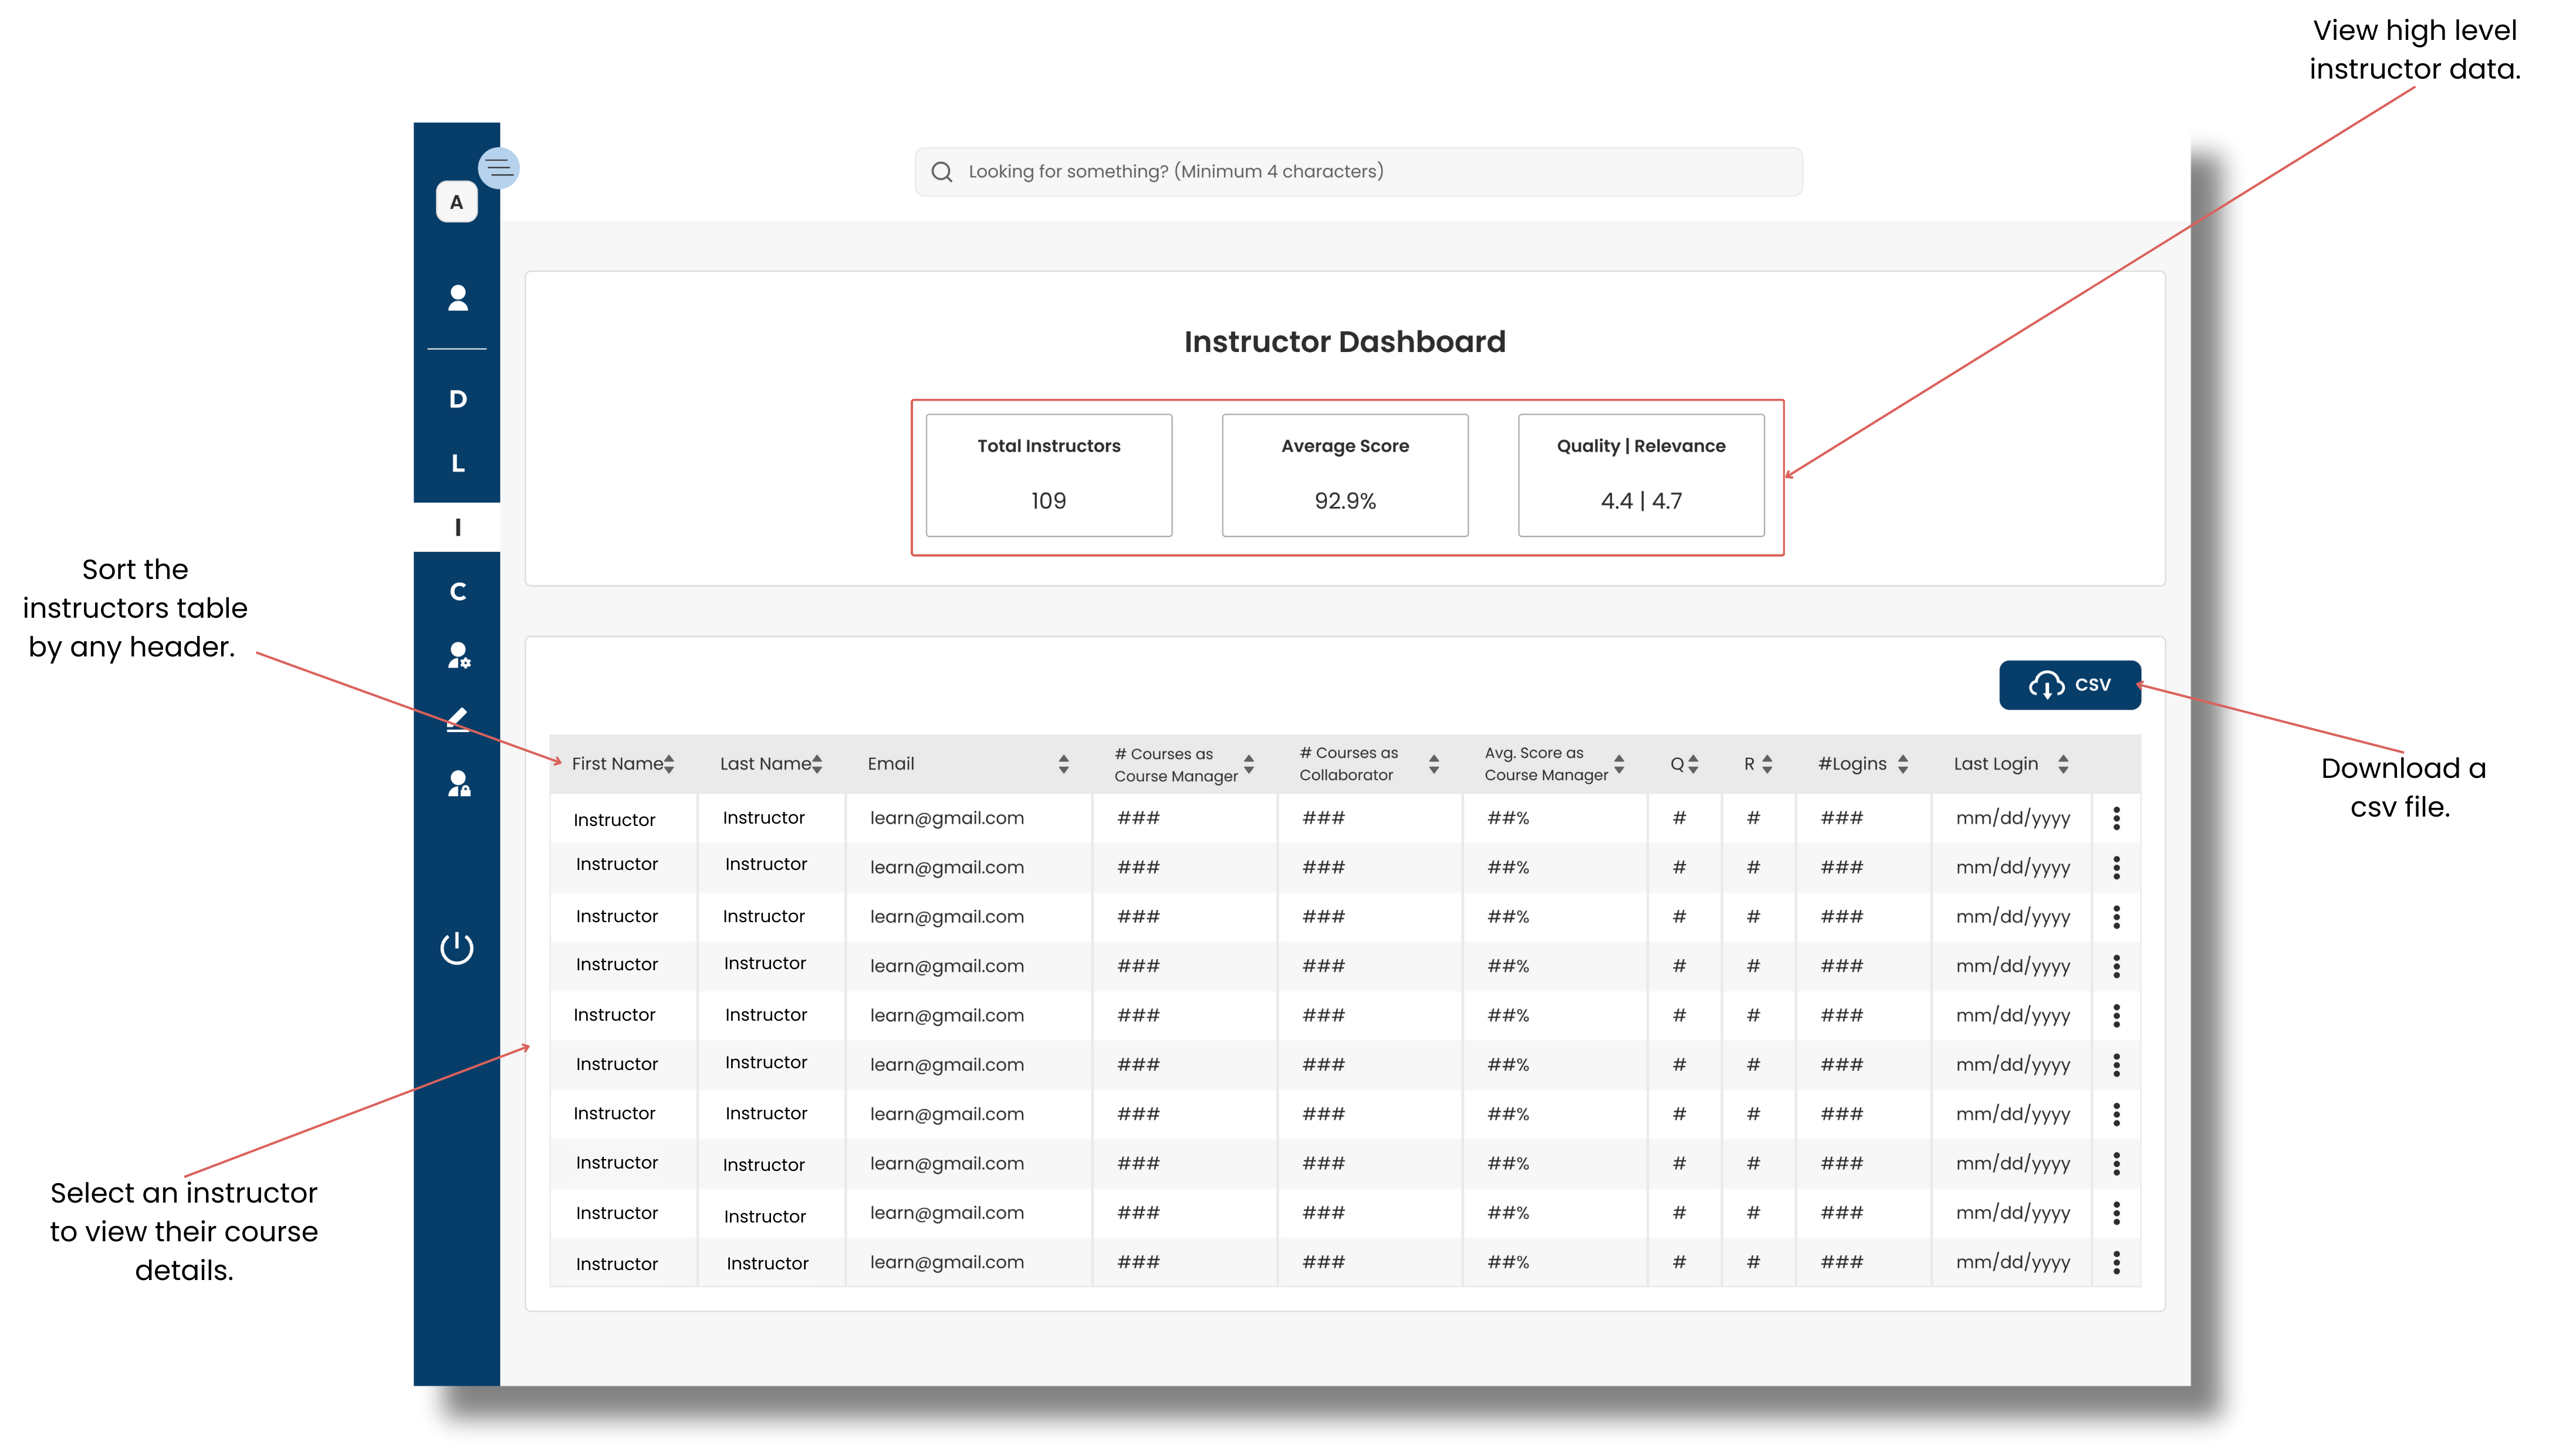Sort table by Email column arrows
The height and width of the screenshot is (1456, 2556).
click(x=1063, y=764)
